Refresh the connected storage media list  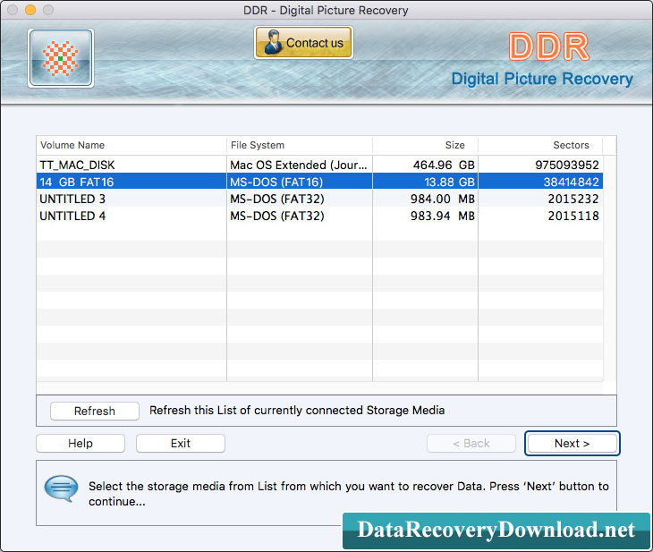[95, 411]
